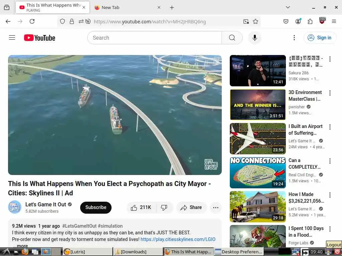The image size is (342, 256).
Task: Start voice search with the microphone
Action: pyautogui.click(x=254, y=38)
